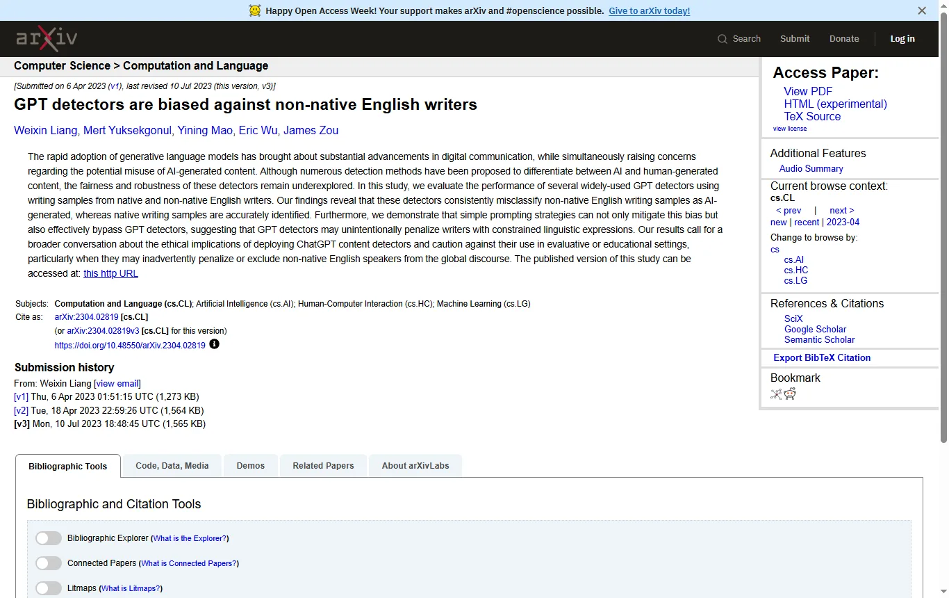Screen dimensions: 949x598
Task: Change browse context to cs.LG
Action: pos(796,281)
